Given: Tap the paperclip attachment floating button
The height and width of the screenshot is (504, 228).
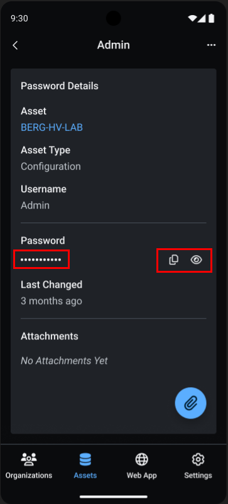Looking at the screenshot, I should (x=191, y=403).
